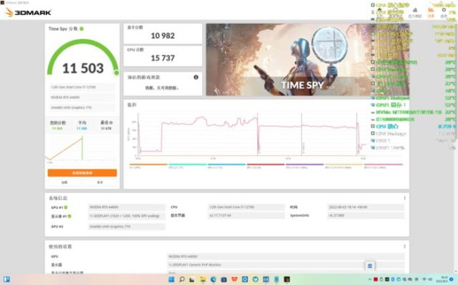Open the red WPS icon on taskbar
This screenshot has height=285, width=458.
[234, 279]
